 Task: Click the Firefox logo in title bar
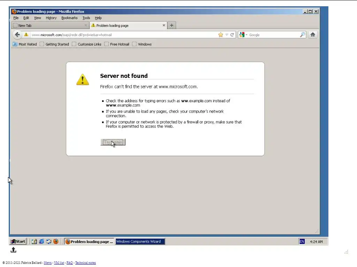tap(14, 11)
